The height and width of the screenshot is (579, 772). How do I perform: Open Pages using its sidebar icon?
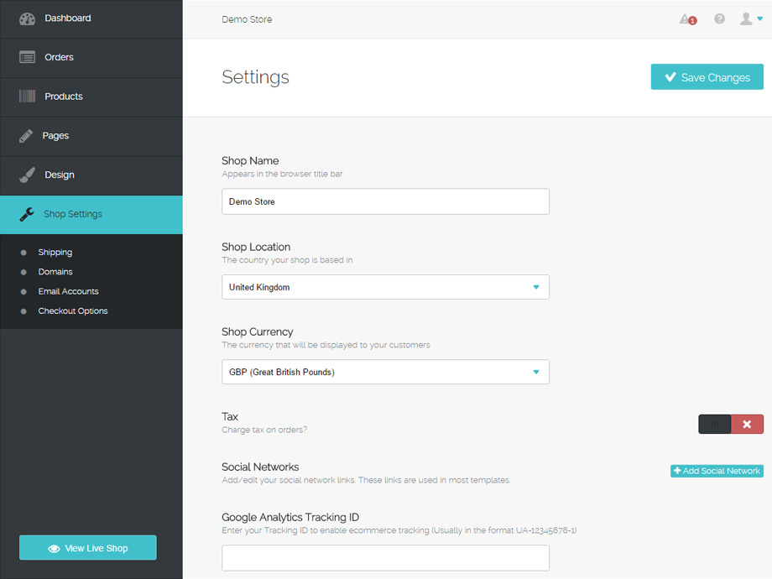pyautogui.click(x=25, y=136)
